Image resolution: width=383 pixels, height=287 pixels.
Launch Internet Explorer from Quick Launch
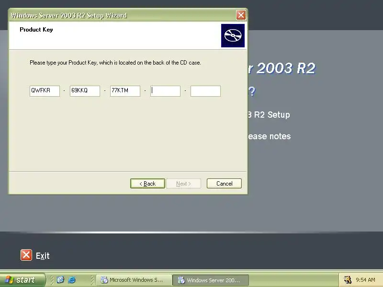click(72, 280)
